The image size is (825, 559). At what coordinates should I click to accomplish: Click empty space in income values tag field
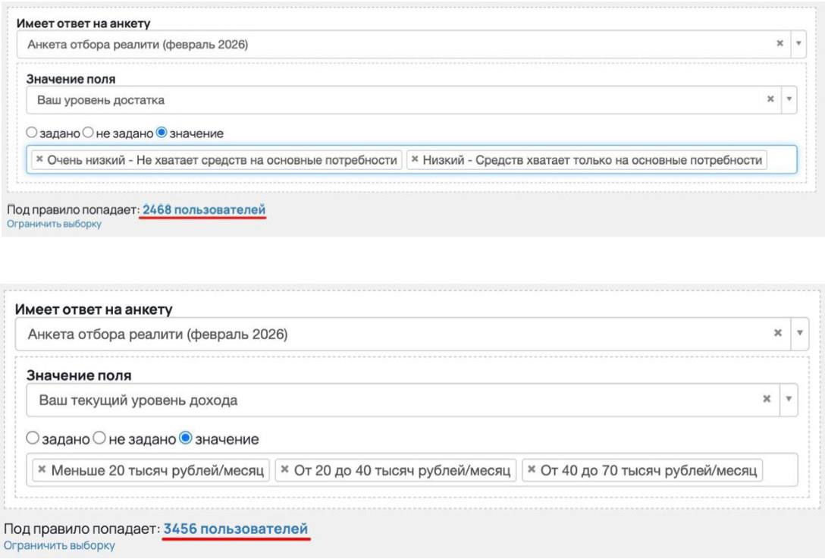[780, 470]
